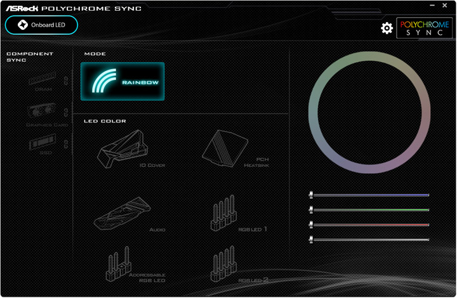Toggle the DRAM sync link
Image resolution: width=457 pixels, height=298 pixels.
pos(66,81)
